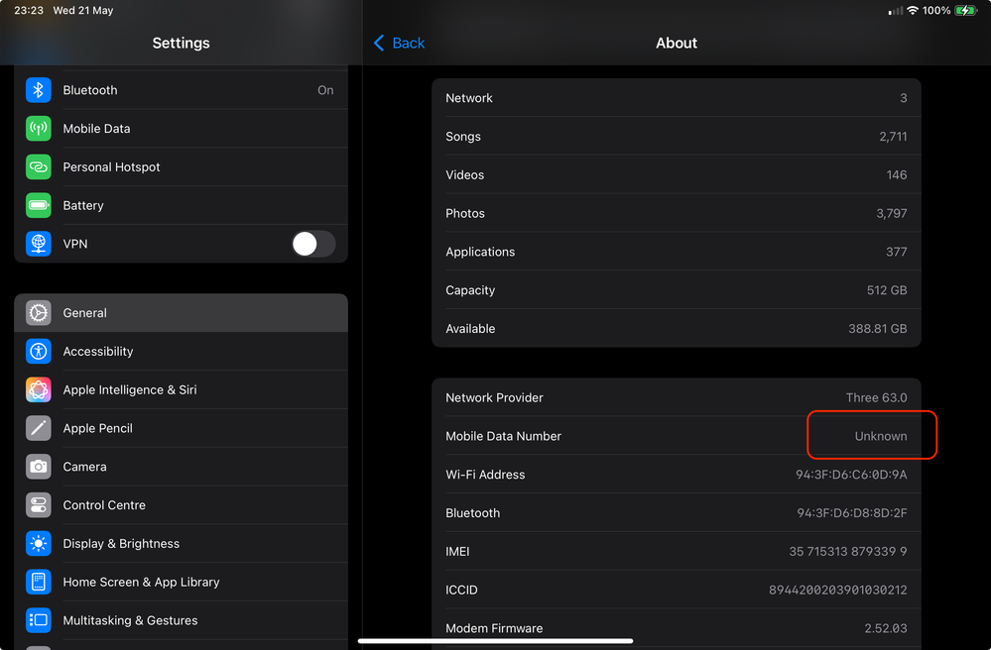Tap the Control Centre icon
This screenshot has width=991, height=650.
[38, 504]
